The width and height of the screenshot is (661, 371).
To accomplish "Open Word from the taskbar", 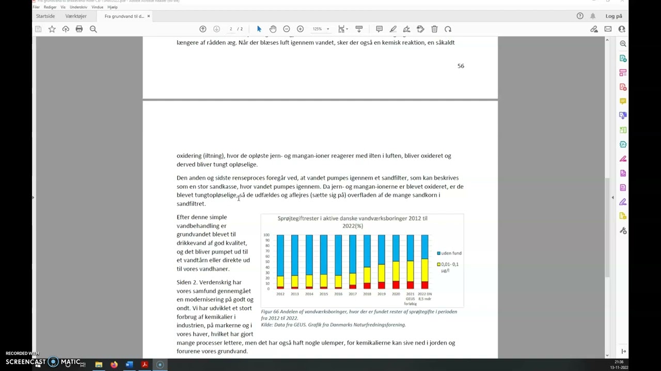I will point(129,365).
